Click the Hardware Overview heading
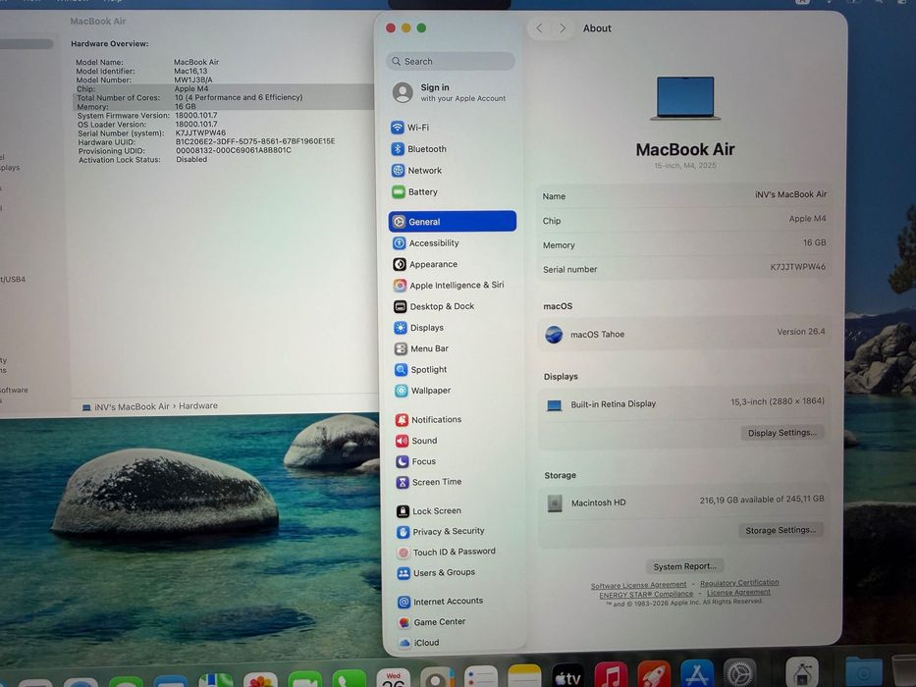 [110, 44]
